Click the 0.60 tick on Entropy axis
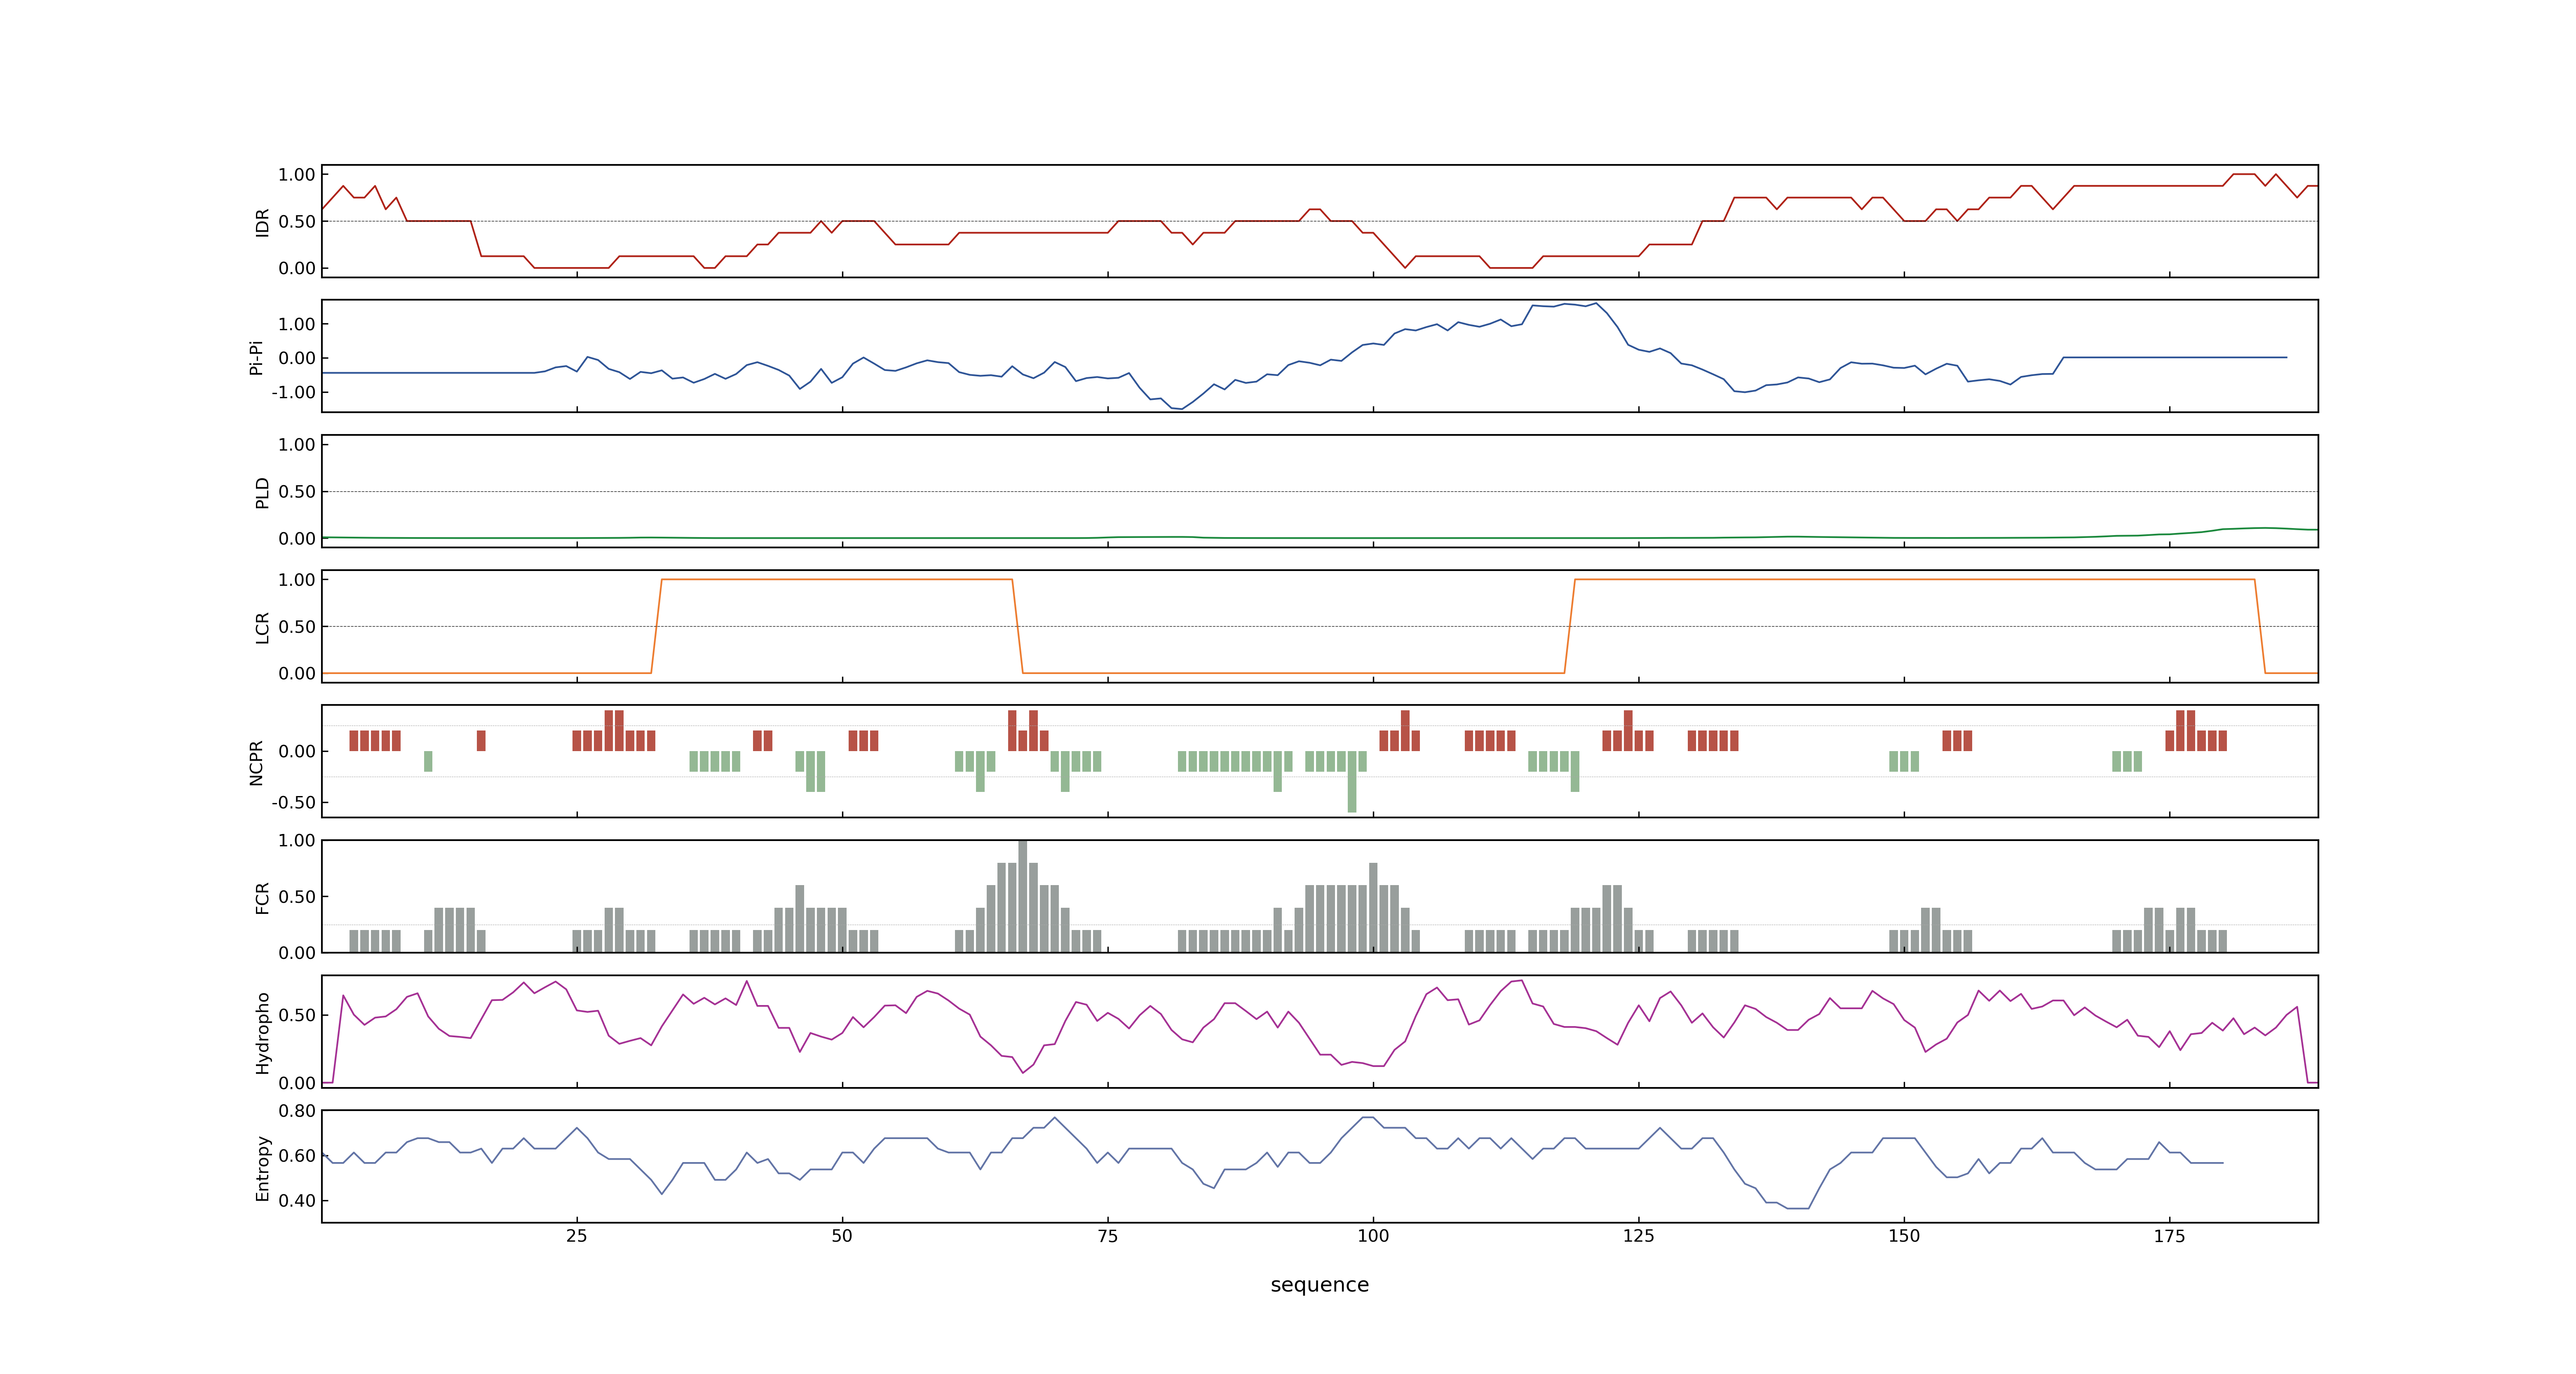 point(297,1155)
